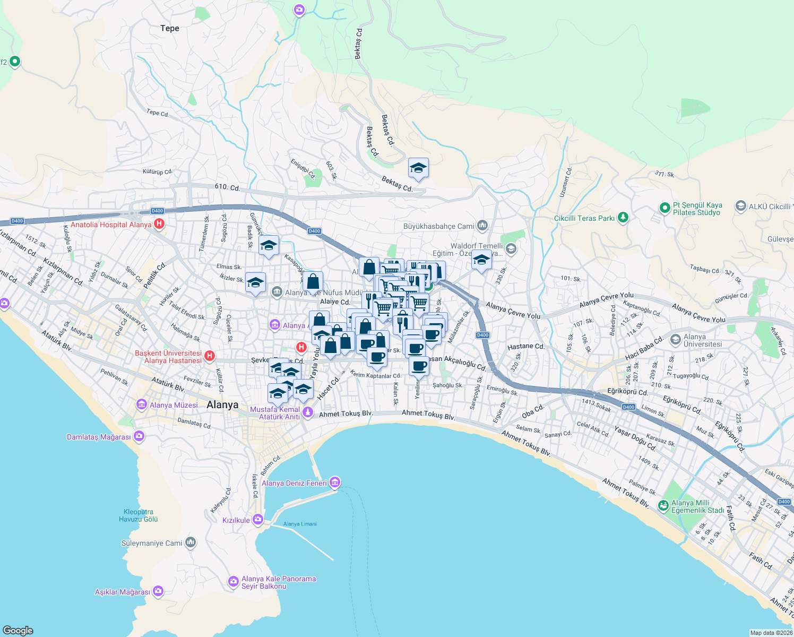Open the Alanya Deniz Feneri lighthouse marker
This screenshot has width=794, height=637.
(x=334, y=482)
